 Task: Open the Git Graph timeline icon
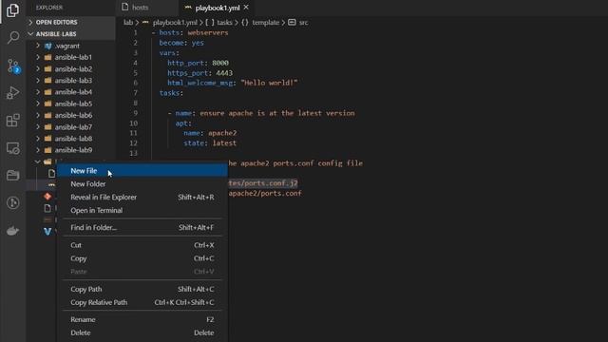click(x=12, y=202)
